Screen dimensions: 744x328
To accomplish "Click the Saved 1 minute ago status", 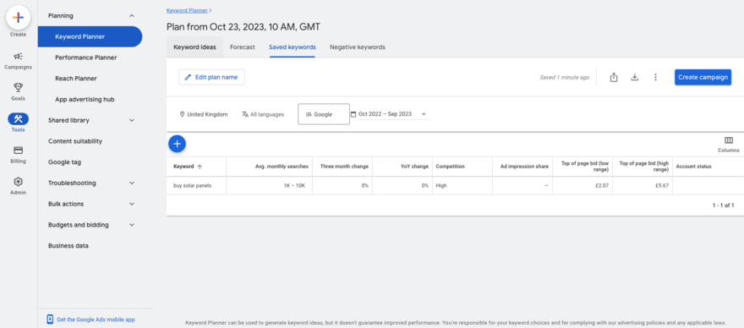I will 565,78.
